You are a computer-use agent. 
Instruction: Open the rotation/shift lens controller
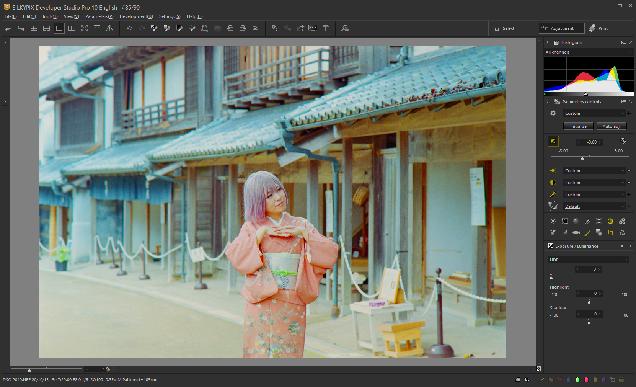[x=610, y=221]
